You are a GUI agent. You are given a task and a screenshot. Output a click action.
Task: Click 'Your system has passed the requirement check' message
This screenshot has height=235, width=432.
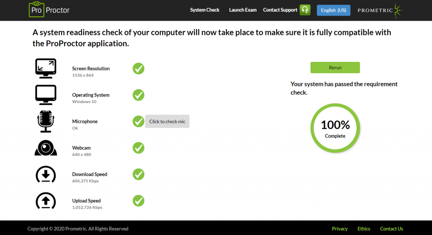344,88
